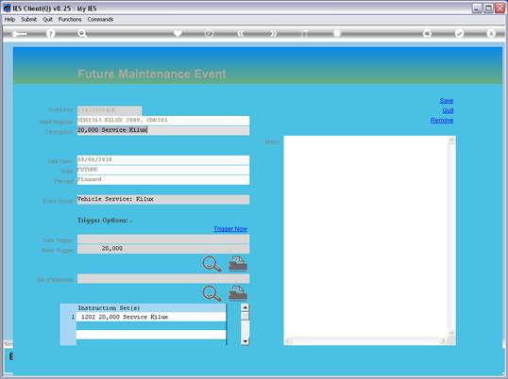Image resolution: width=508 pixels, height=379 pixels.
Task: Click the Trigger Now link
Action: 230,229
